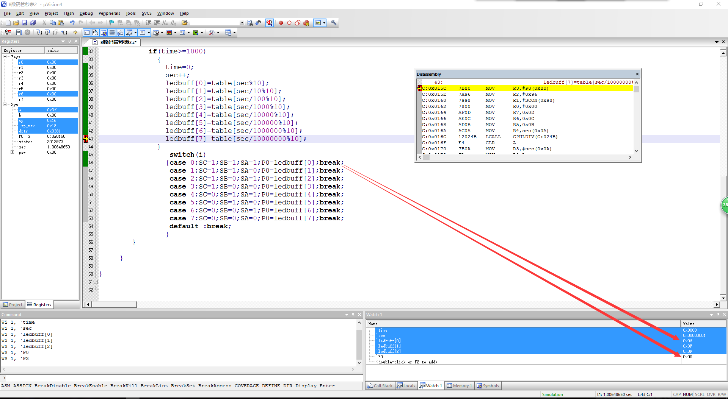Click the Run icon

click(19, 33)
